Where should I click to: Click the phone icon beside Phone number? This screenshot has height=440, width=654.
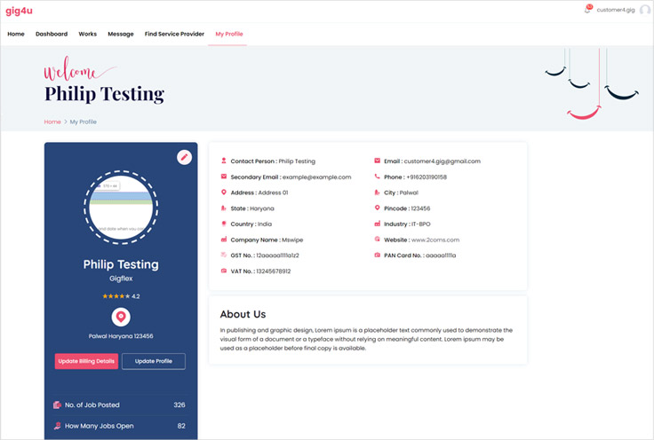click(378, 177)
